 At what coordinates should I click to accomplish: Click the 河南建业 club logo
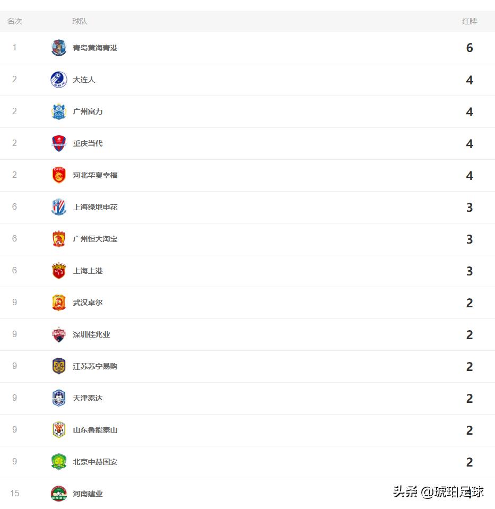59,494
